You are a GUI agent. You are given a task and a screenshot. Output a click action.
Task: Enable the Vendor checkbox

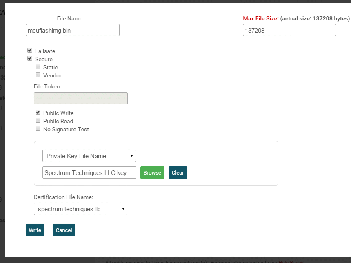coord(38,75)
